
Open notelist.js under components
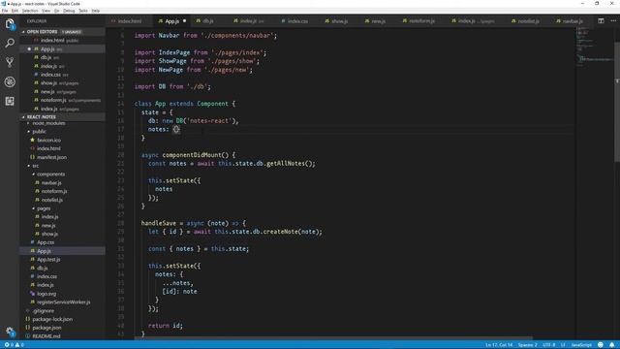[51, 200]
